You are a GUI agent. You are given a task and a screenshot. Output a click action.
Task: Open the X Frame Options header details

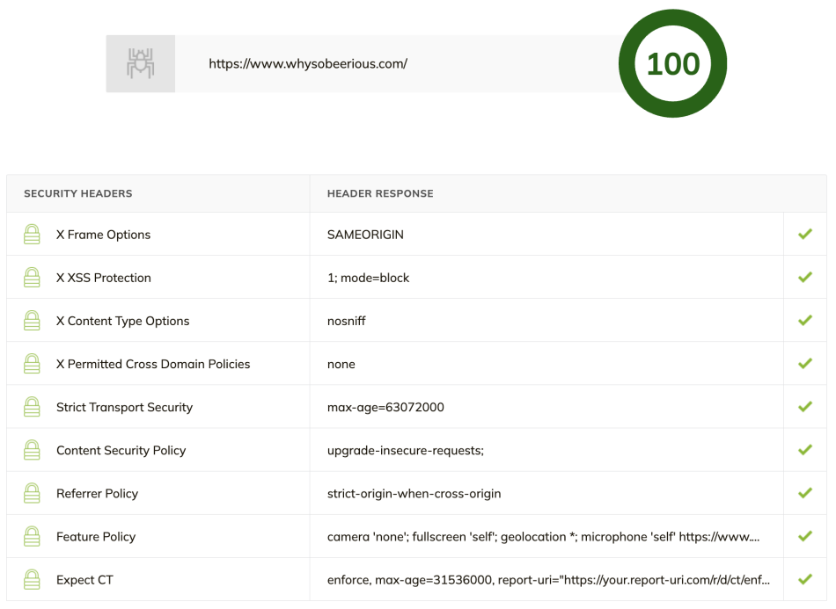point(103,234)
